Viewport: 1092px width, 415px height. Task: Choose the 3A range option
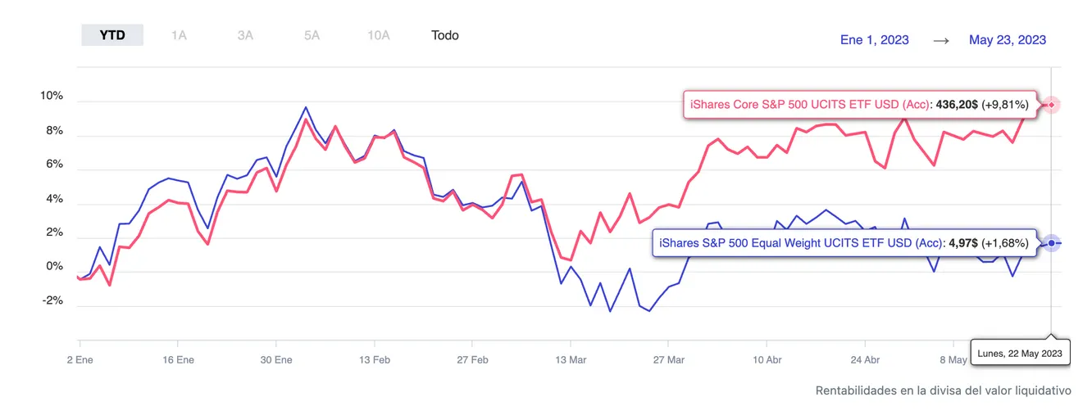(x=245, y=35)
